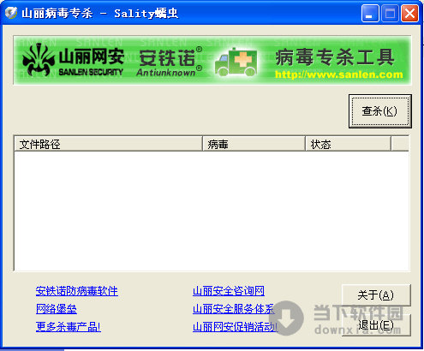Click inside the empty scan results list
This screenshot has width=424, height=351.
[212, 211]
